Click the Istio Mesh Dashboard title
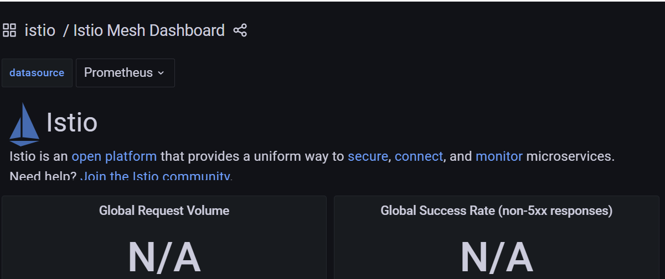The width and height of the screenshot is (665, 279). point(149,30)
